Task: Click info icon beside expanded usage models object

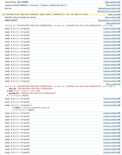Action: (31, 105)
